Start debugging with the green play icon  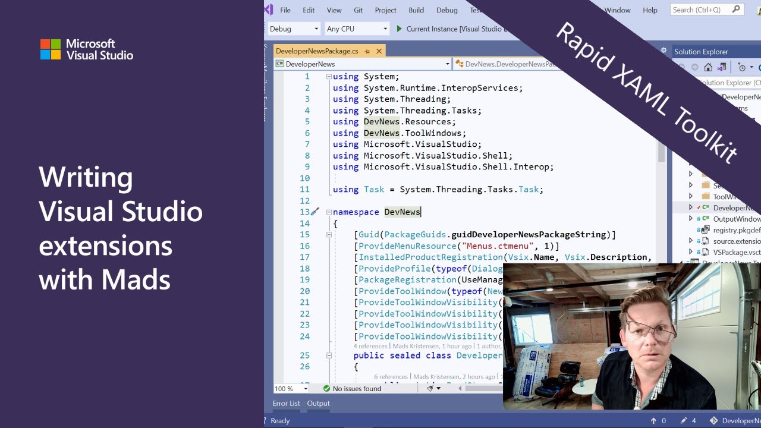click(x=400, y=29)
